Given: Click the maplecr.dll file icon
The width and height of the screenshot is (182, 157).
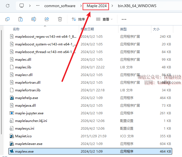Looking at the screenshot, I should [12, 75].
